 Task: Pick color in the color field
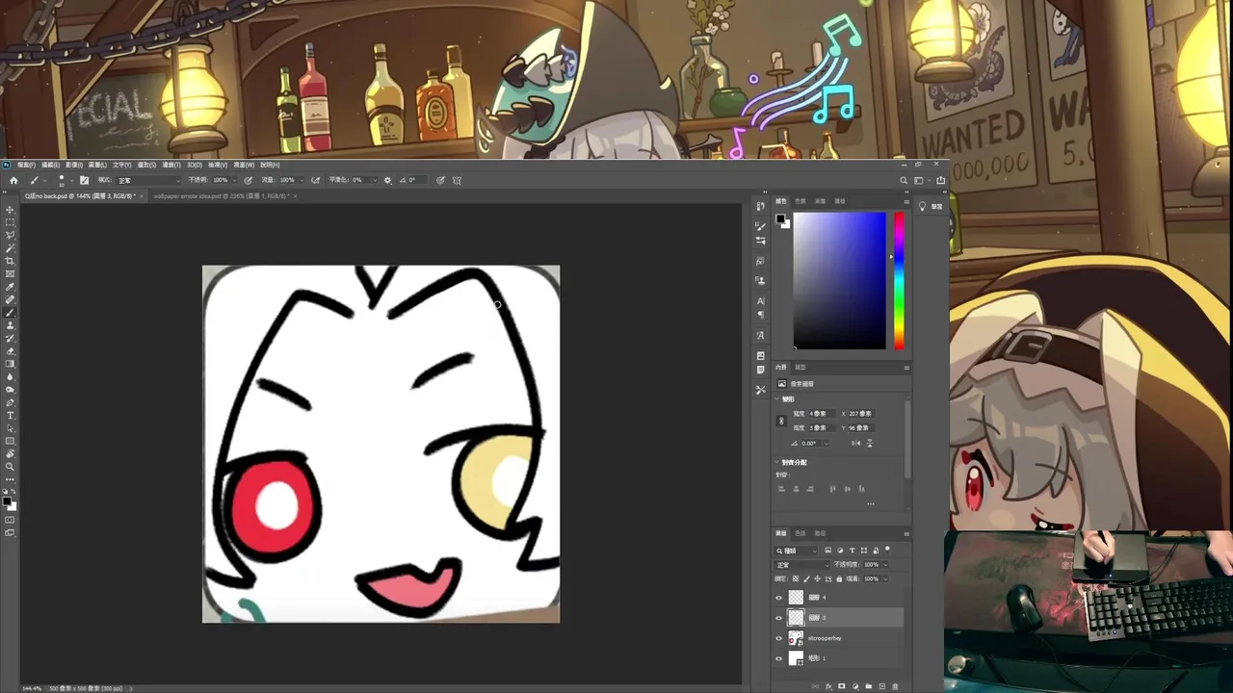[840, 281]
